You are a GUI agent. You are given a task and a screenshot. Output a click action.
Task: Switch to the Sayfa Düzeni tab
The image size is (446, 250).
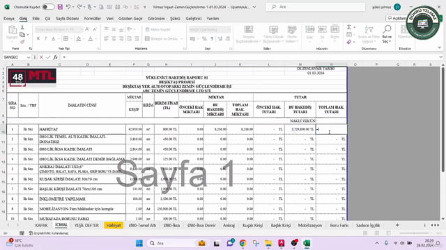pos(67,19)
